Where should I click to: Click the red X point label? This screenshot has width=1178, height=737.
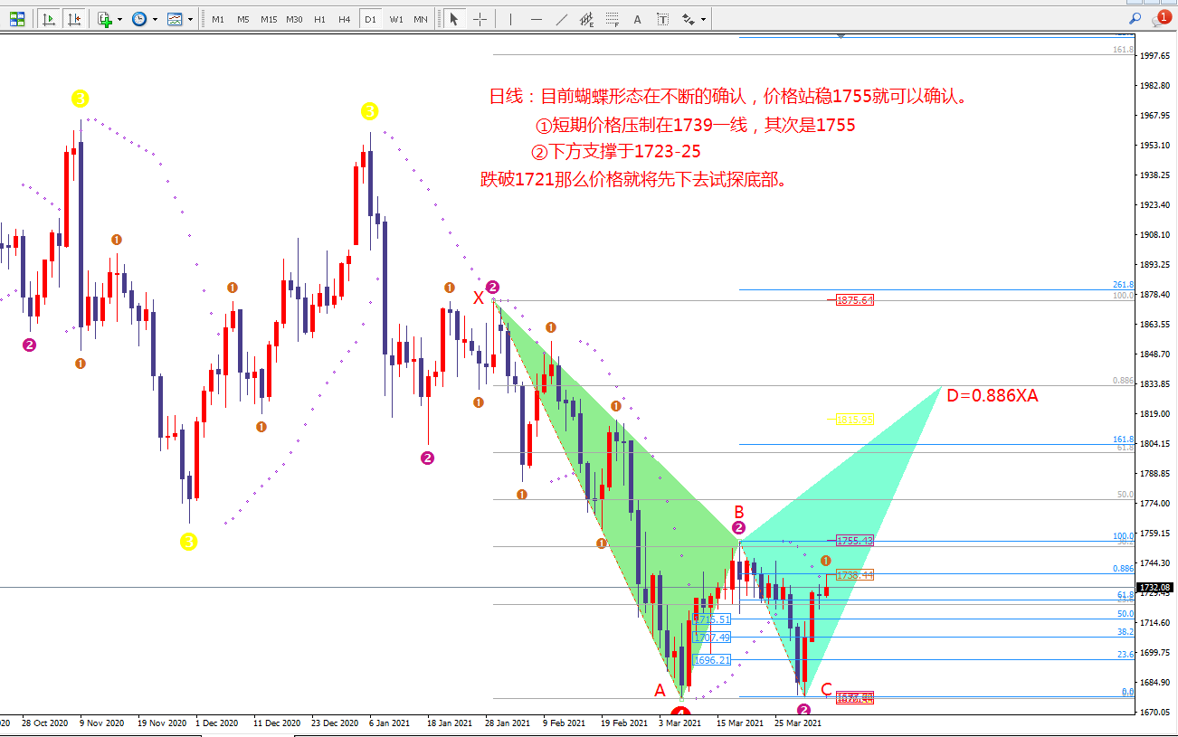[478, 298]
